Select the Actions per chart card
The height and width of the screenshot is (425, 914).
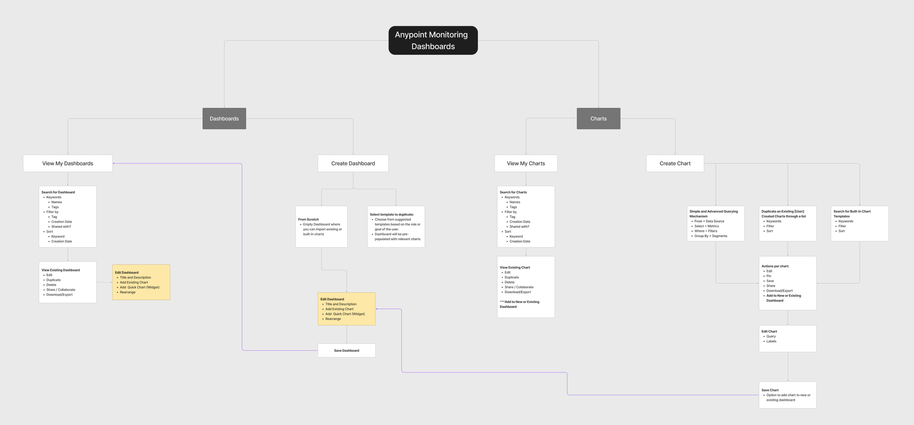(x=787, y=283)
